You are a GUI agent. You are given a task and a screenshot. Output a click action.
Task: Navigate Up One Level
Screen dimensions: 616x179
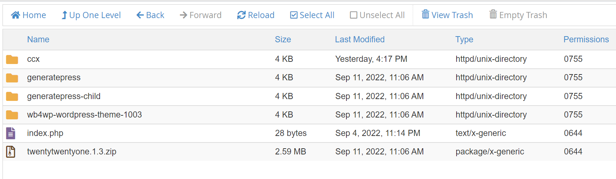click(91, 15)
